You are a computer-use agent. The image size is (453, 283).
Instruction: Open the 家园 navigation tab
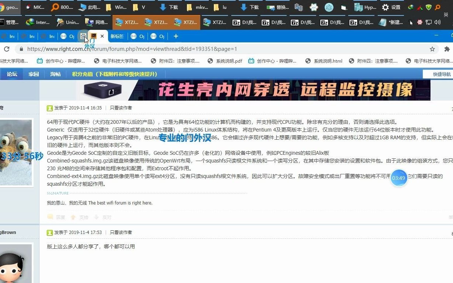[x=34, y=74]
